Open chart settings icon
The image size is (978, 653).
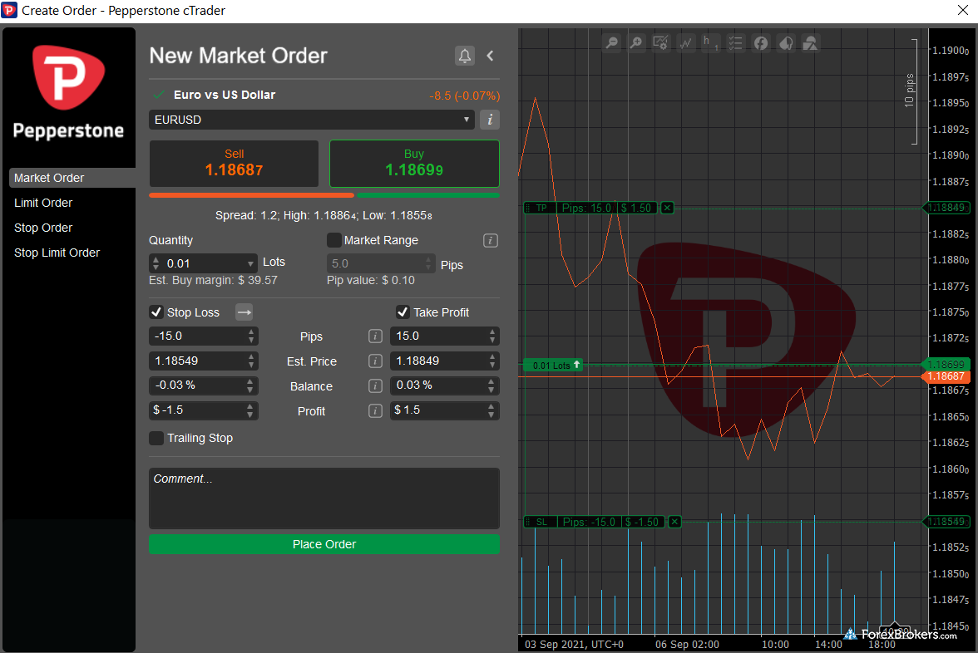coord(660,43)
